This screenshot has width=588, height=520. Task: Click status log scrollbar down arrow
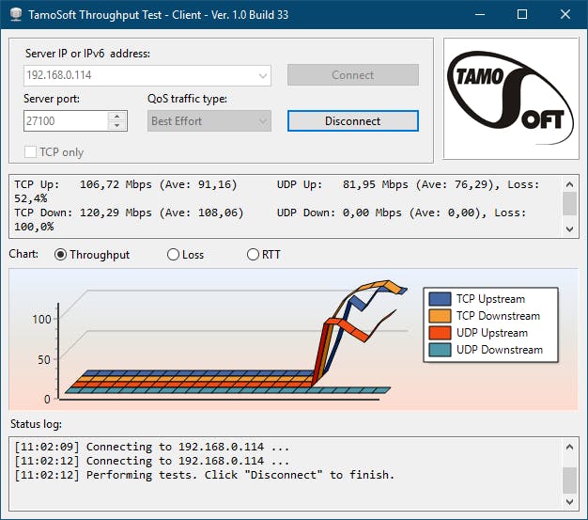(569, 501)
